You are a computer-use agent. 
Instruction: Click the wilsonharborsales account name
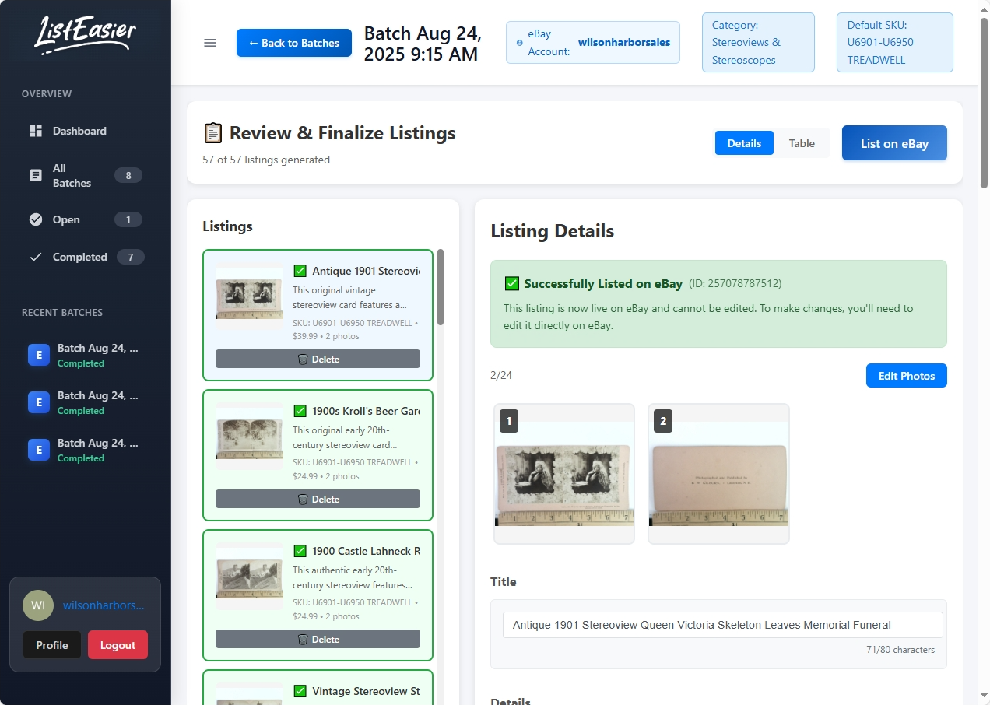point(624,42)
